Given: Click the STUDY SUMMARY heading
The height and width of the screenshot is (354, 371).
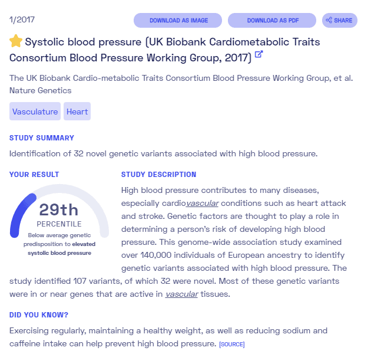Looking at the screenshot, I should [x=42, y=137].
